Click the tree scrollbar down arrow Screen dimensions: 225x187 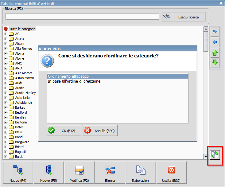206,156
